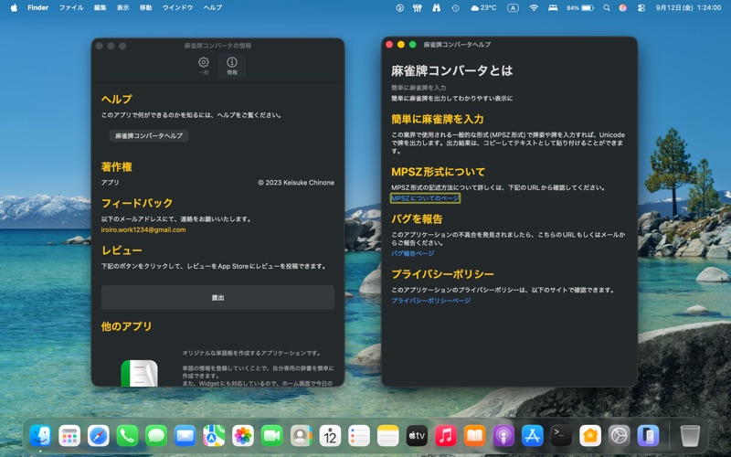Open the 表示 menu

(123, 7)
